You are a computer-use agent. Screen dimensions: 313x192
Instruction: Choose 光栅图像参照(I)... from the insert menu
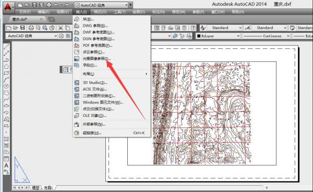[x=112, y=59]
